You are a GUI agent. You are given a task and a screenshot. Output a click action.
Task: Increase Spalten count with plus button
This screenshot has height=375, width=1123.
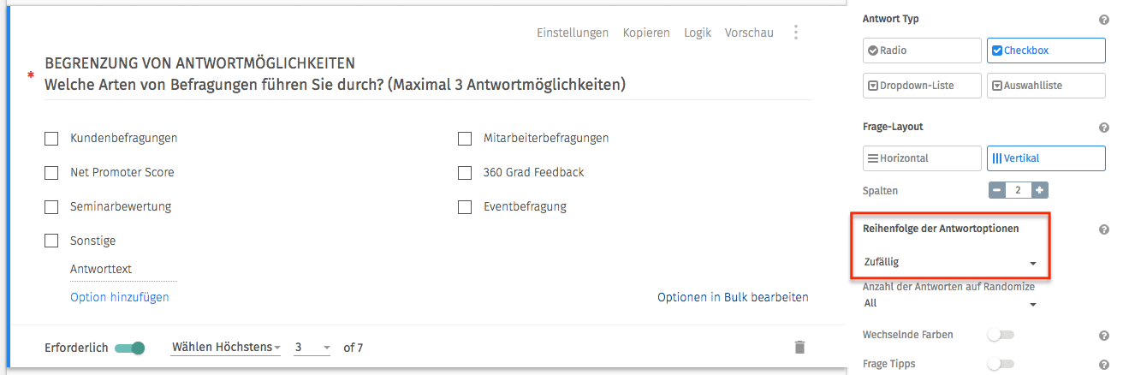(x=1039, y=190)
